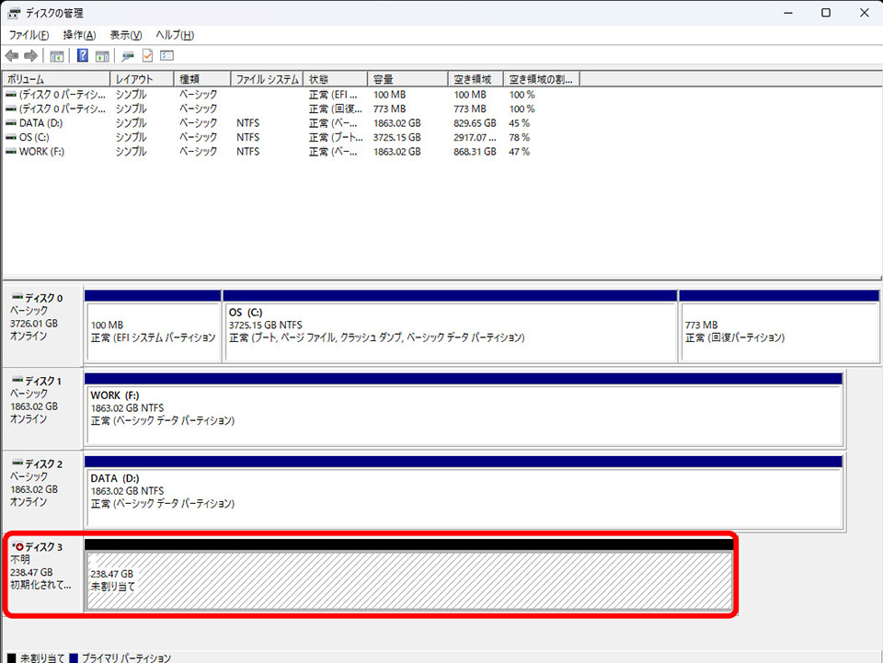Sort by the 空き領域の割... column header
Viewport: 883px width, 663px height.
pos(541,79)
